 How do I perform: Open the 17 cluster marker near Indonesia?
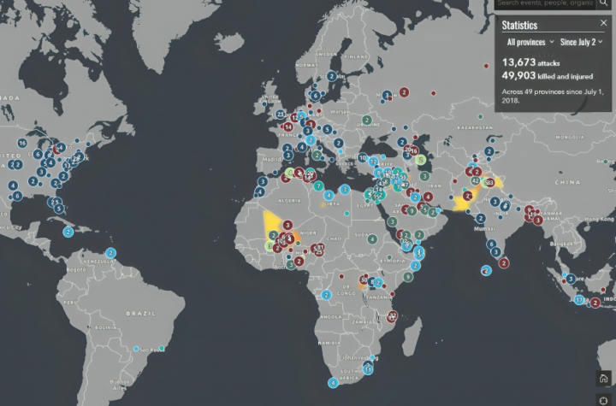click(x=579, y=300)
